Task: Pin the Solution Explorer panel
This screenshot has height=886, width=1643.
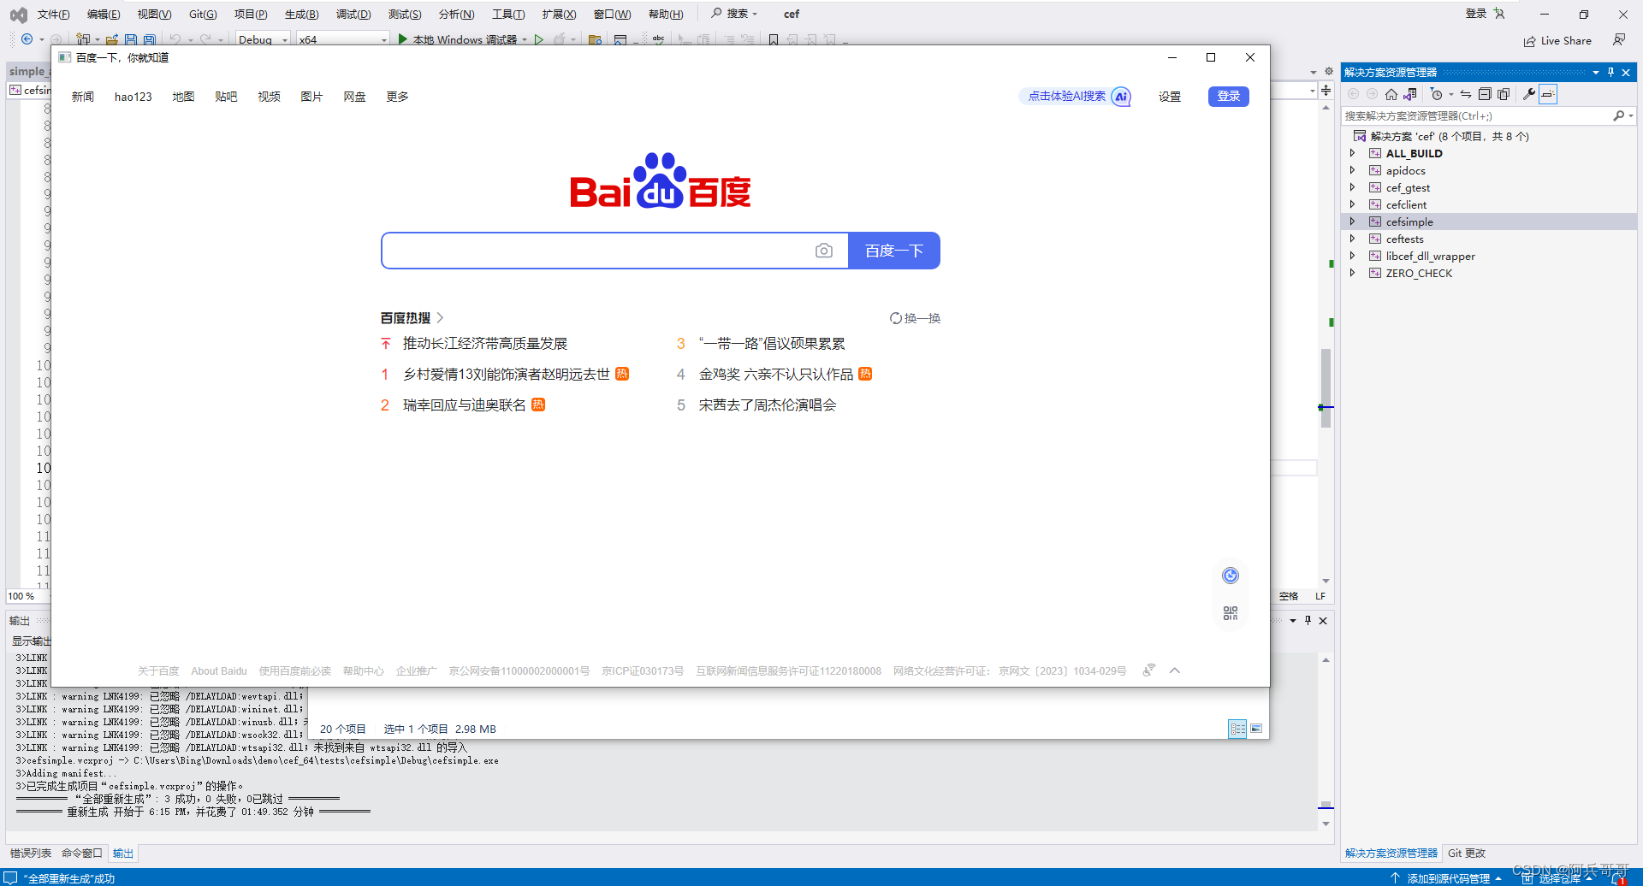Action: [x=1610, y=72]
